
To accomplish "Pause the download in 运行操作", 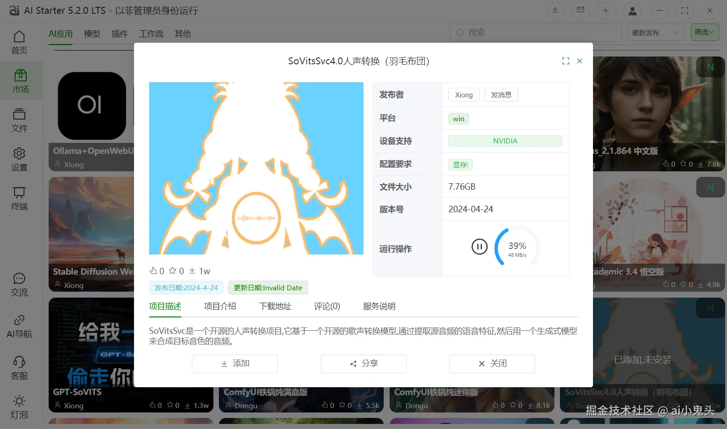I will click(x=480, y=247).
